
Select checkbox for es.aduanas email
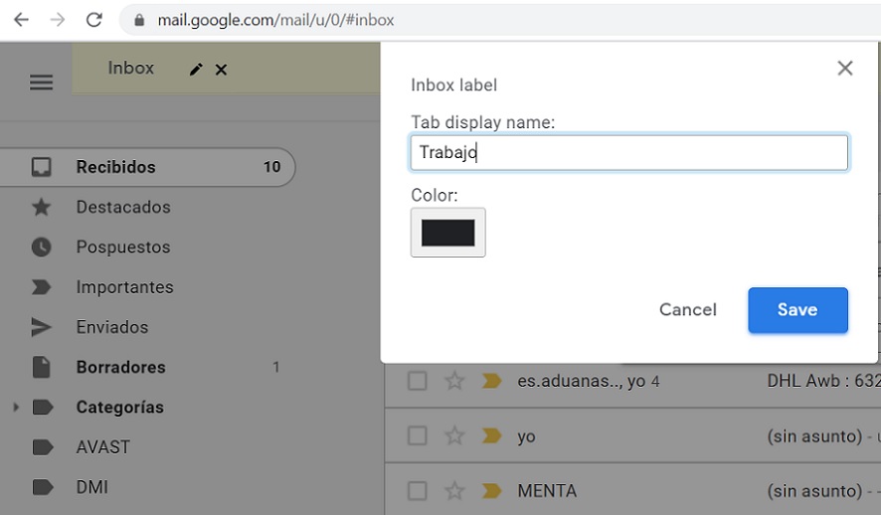(418, 381)
